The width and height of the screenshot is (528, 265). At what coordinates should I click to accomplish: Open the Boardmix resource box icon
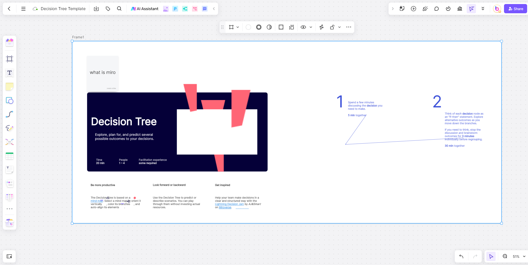click(x=10, y=223)
